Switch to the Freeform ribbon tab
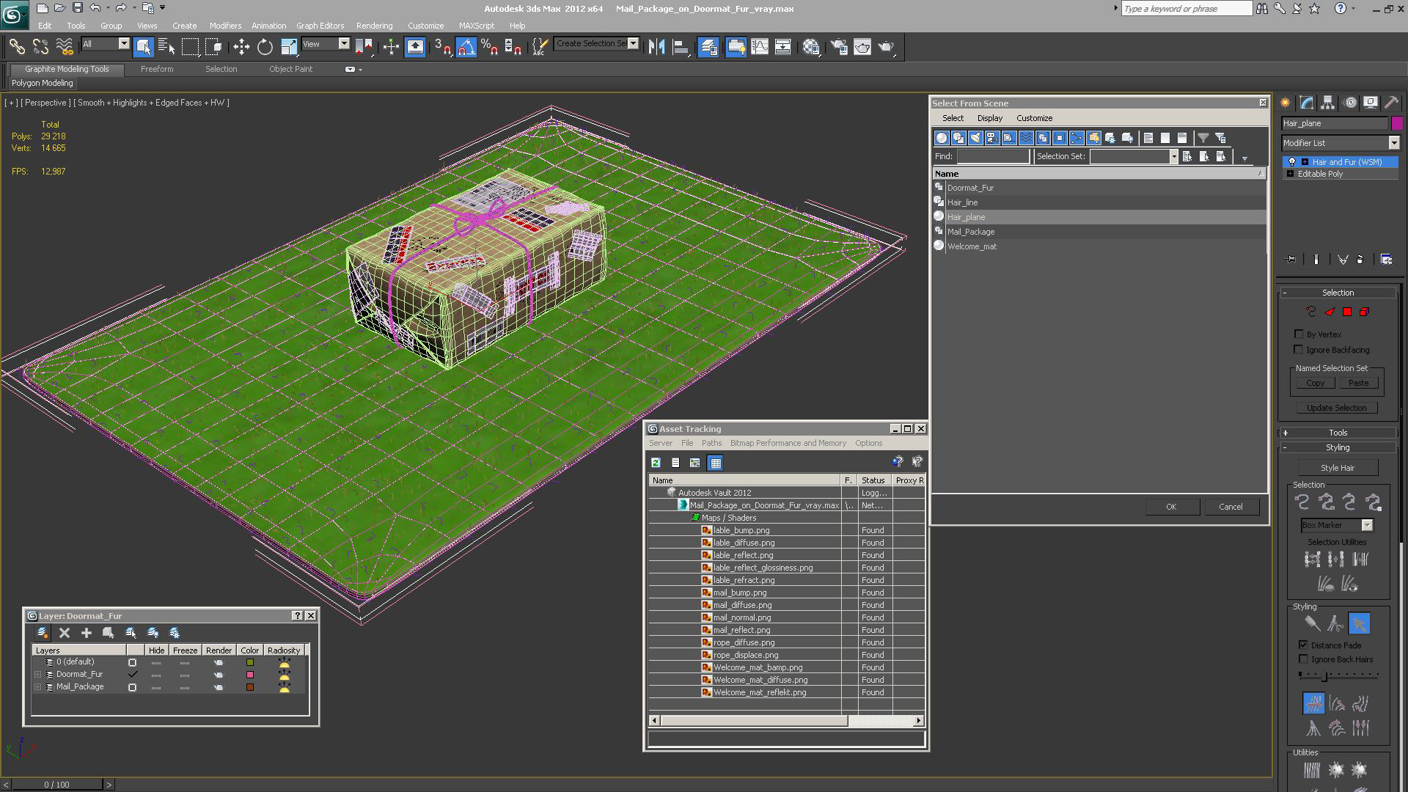This screenshot has height=792, width=1408. pyautogui.click(x=157, y=69)
